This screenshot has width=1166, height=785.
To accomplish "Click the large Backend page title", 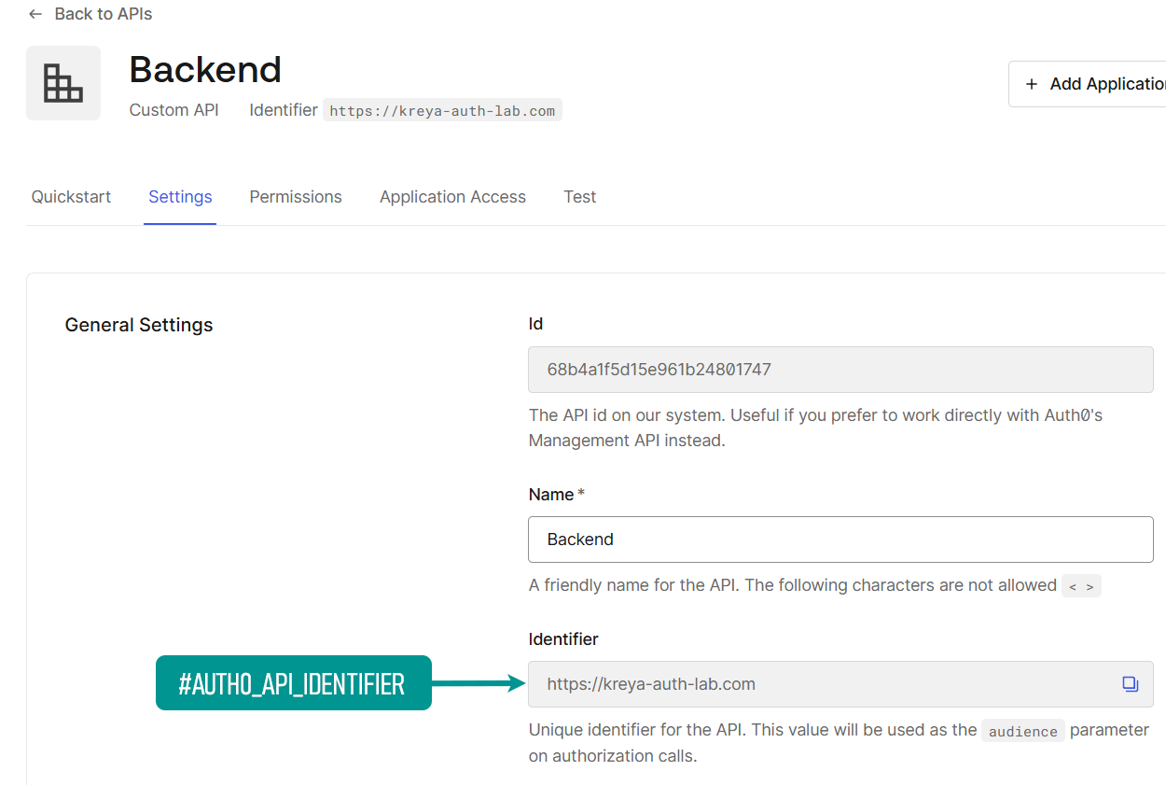I will 205,70.
